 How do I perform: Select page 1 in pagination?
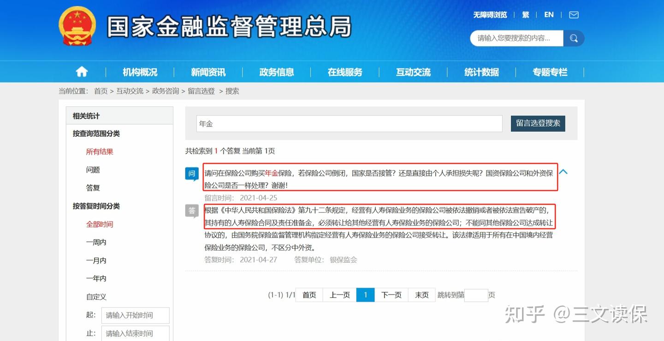(365, 295)
